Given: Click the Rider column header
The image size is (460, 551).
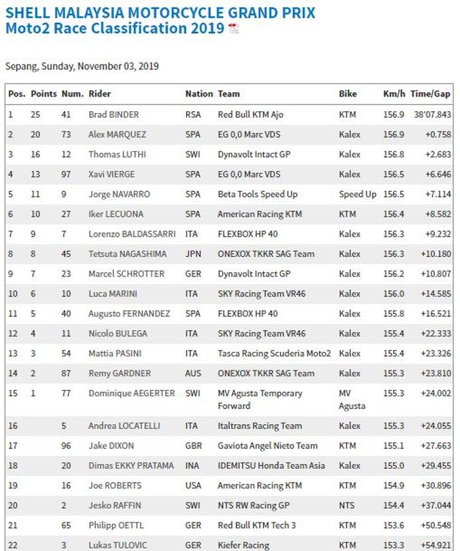Looking at the screenshot, I should coord(100,94).
